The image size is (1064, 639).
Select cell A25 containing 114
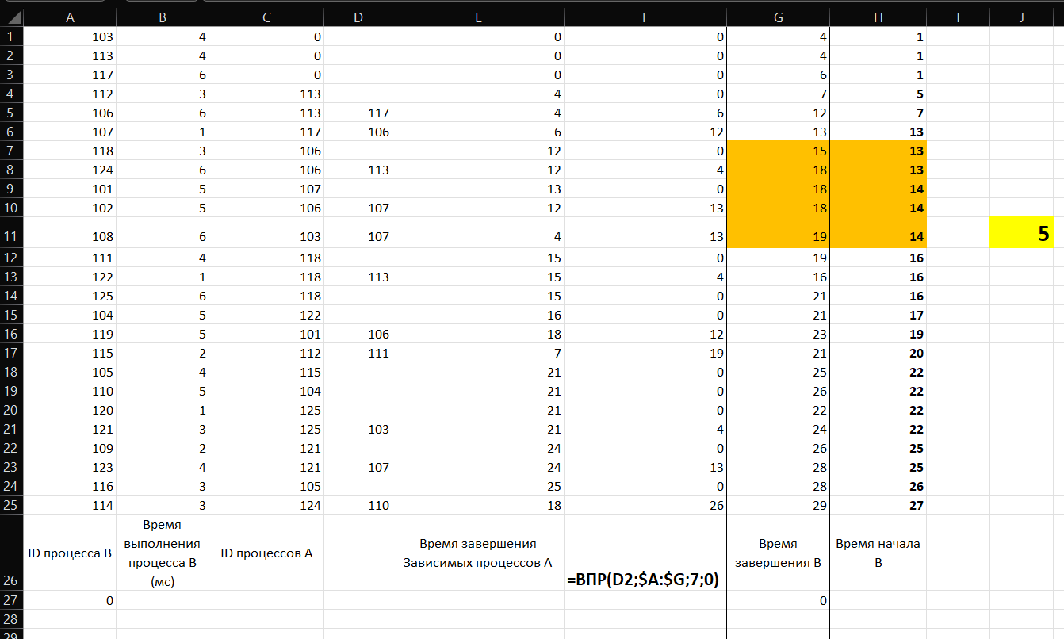pos(70,505)
